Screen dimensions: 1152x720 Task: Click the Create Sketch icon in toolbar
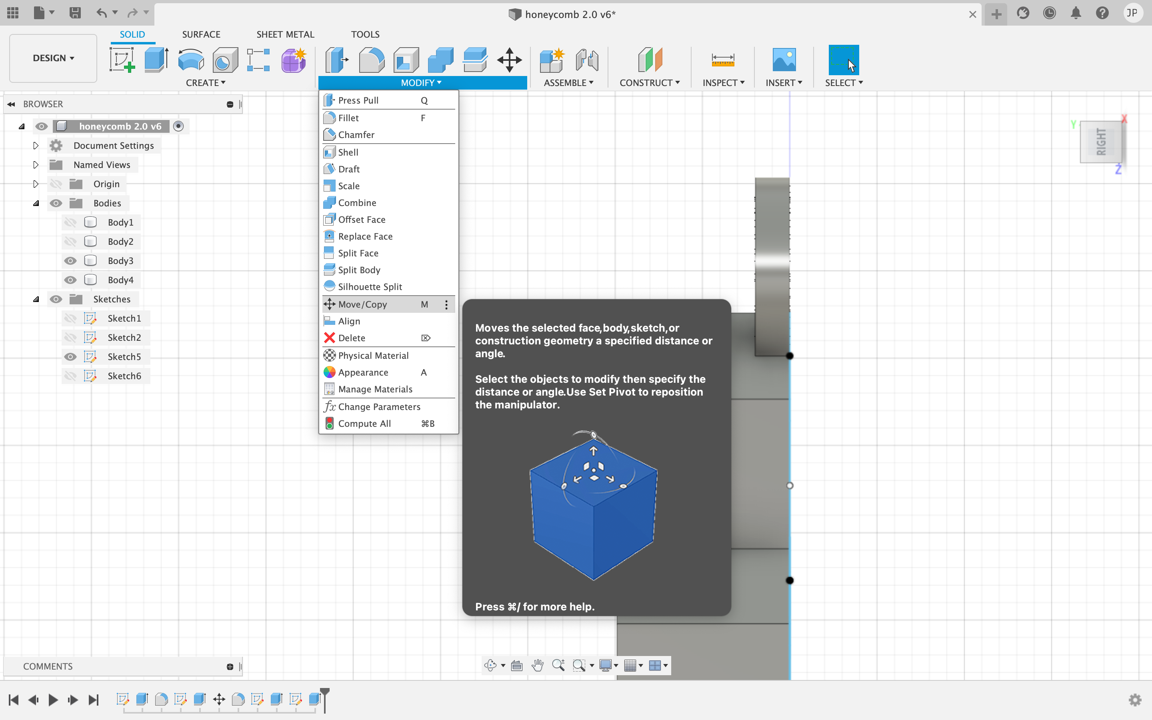122,60
